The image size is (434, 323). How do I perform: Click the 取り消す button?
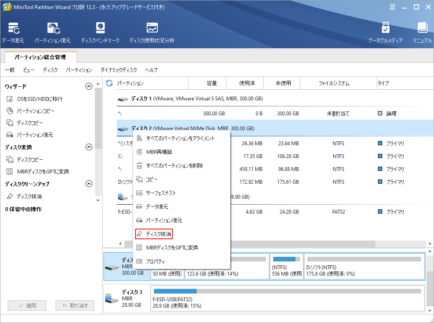click(75, 305)
